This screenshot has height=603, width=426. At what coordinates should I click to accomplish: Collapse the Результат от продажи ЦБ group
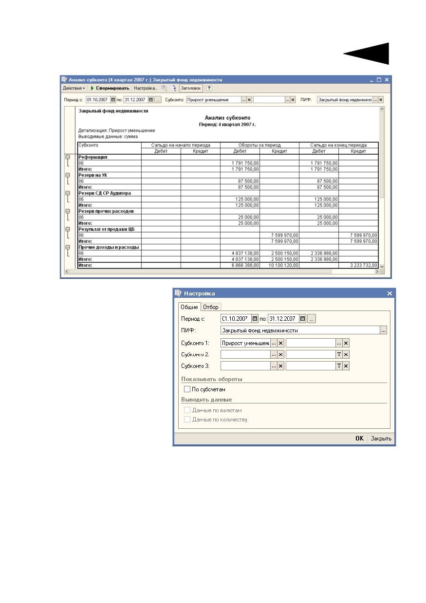(x=68, y=229)
